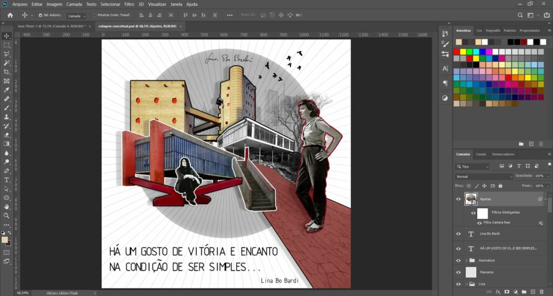Screen dimensions: 553x296
Task: Select the Move tool in the toolbox
Action: pyautogui.click(x=6, y=36)
